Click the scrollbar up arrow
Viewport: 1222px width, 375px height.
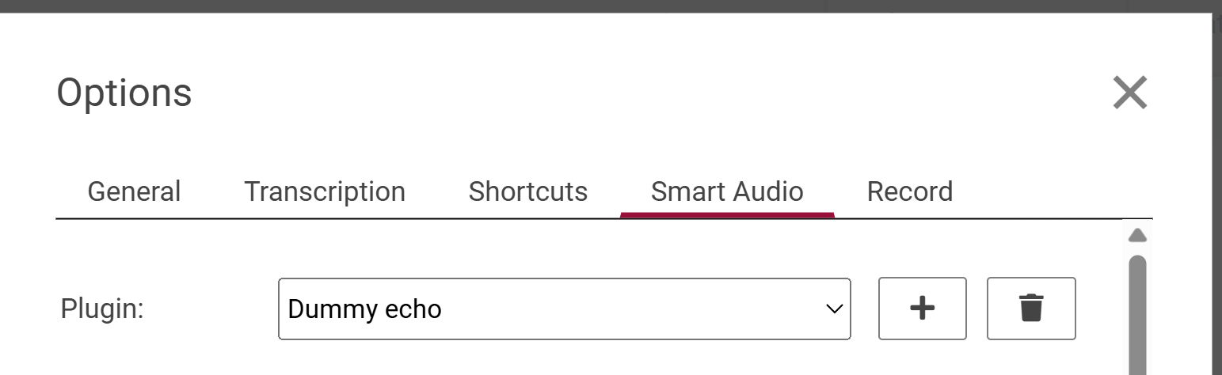coord(1137,235)
